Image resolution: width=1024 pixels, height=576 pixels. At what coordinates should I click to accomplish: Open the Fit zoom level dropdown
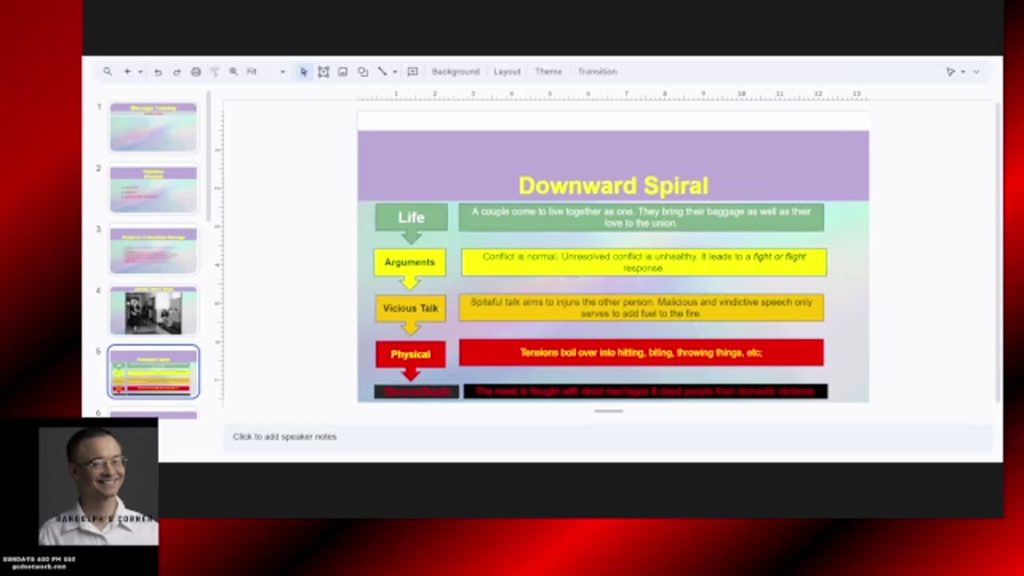pyautogui.click(x=266, y=71)
